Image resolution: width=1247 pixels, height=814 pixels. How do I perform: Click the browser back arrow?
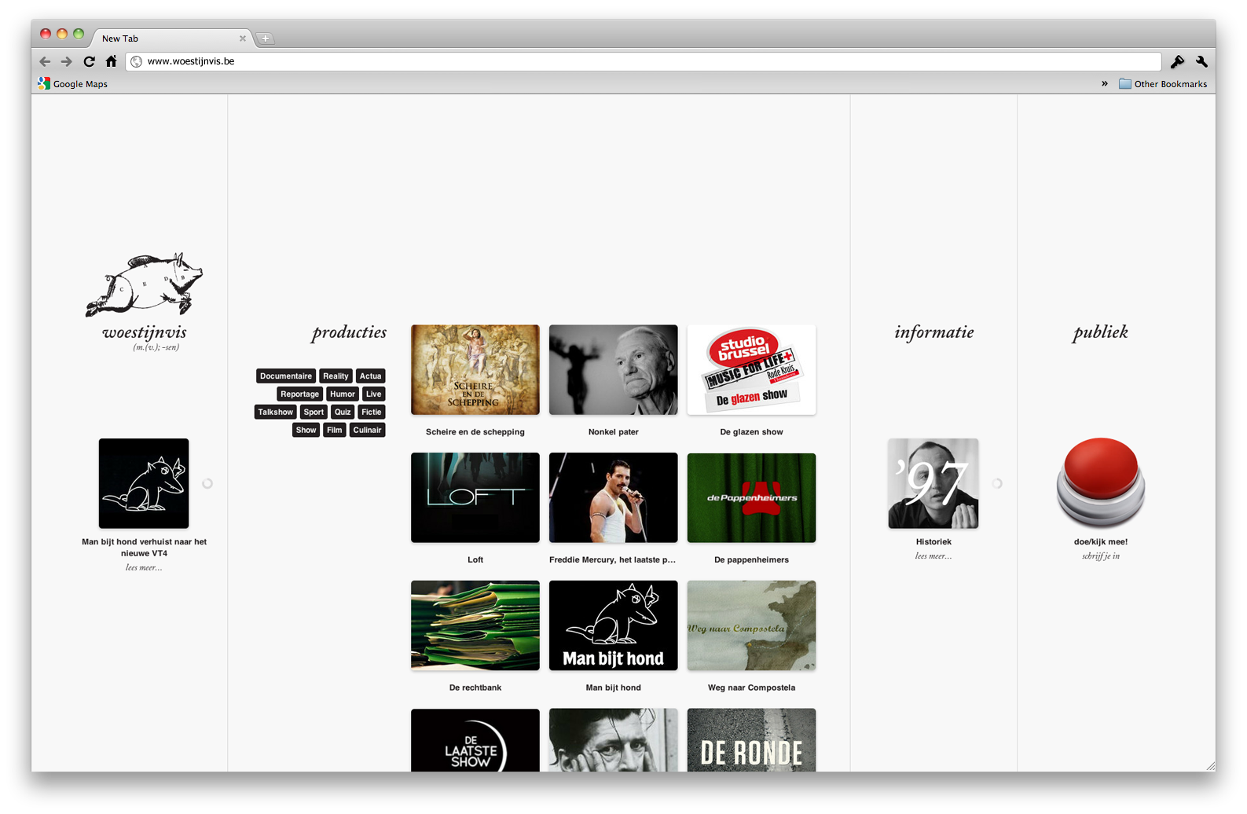pos(45,61)
